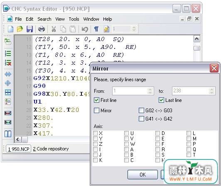The width and height of the screenshot is (221, 186).
Task: Close the Mirror dialog
Action: [x=214, y=68]
